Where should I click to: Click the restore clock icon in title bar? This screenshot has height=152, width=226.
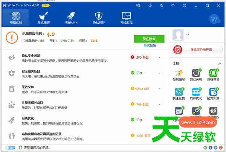click(150, 6)
